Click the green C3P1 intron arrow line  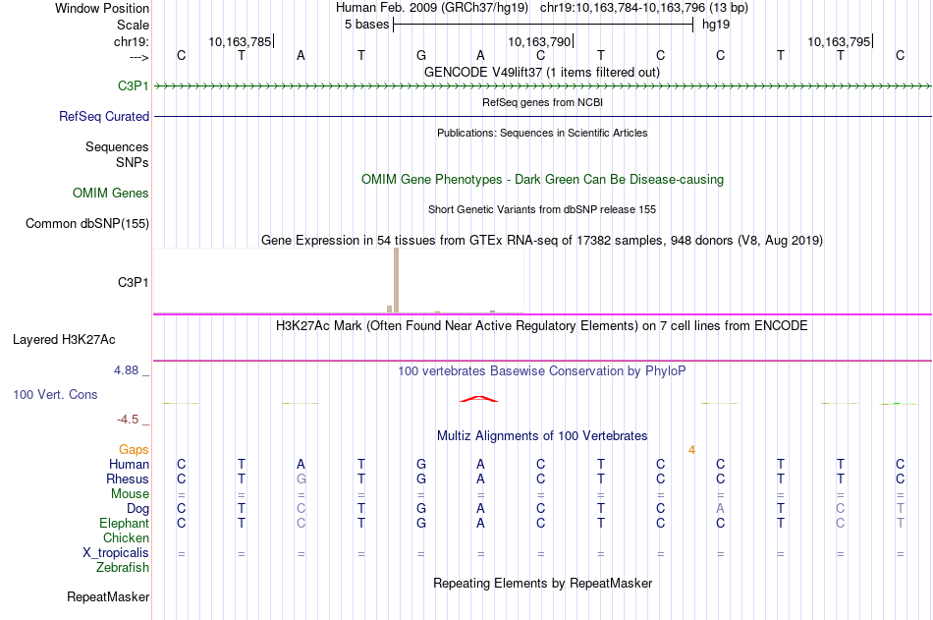click(542, 86)
